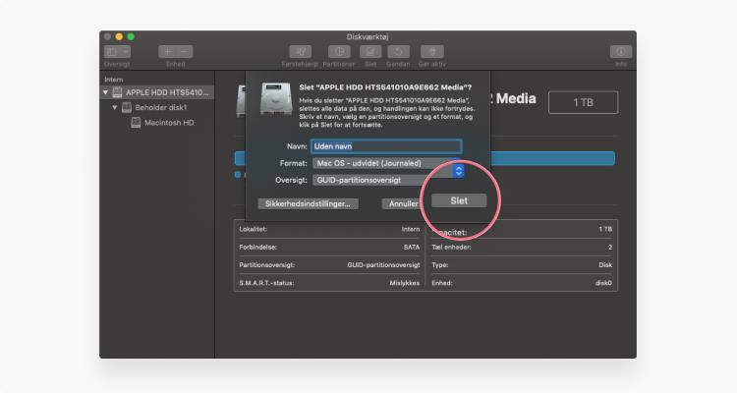This screenshot has width=737, height=393.
Task: Click the add volume plus icon
Action: coord(167,52)
